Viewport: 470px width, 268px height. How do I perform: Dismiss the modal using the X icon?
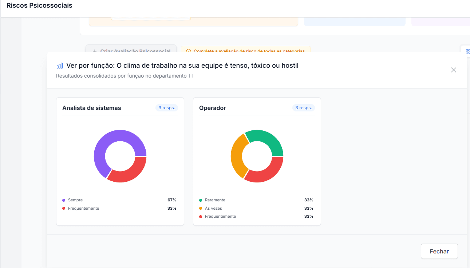[454, 70]
